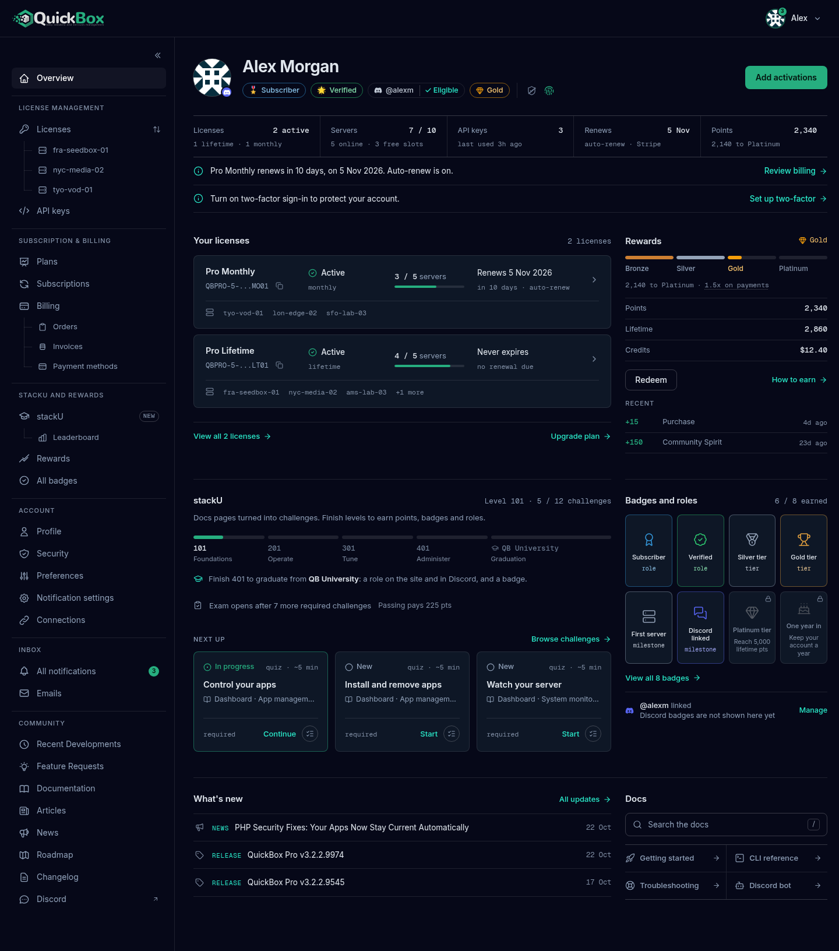Collapse the sidebar with the double-chevron icon
The height and width of the screenshot is (951, 839).
(x=157, y=55)
